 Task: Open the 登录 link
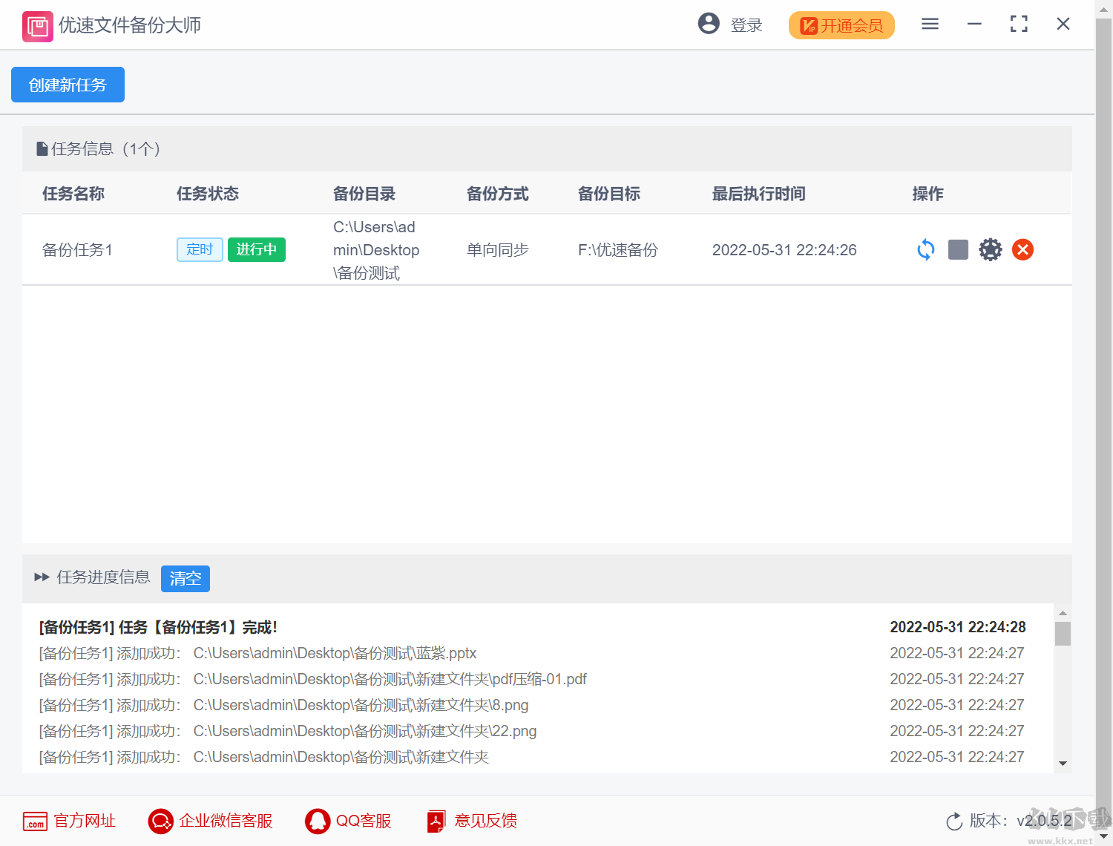[747, 24]
